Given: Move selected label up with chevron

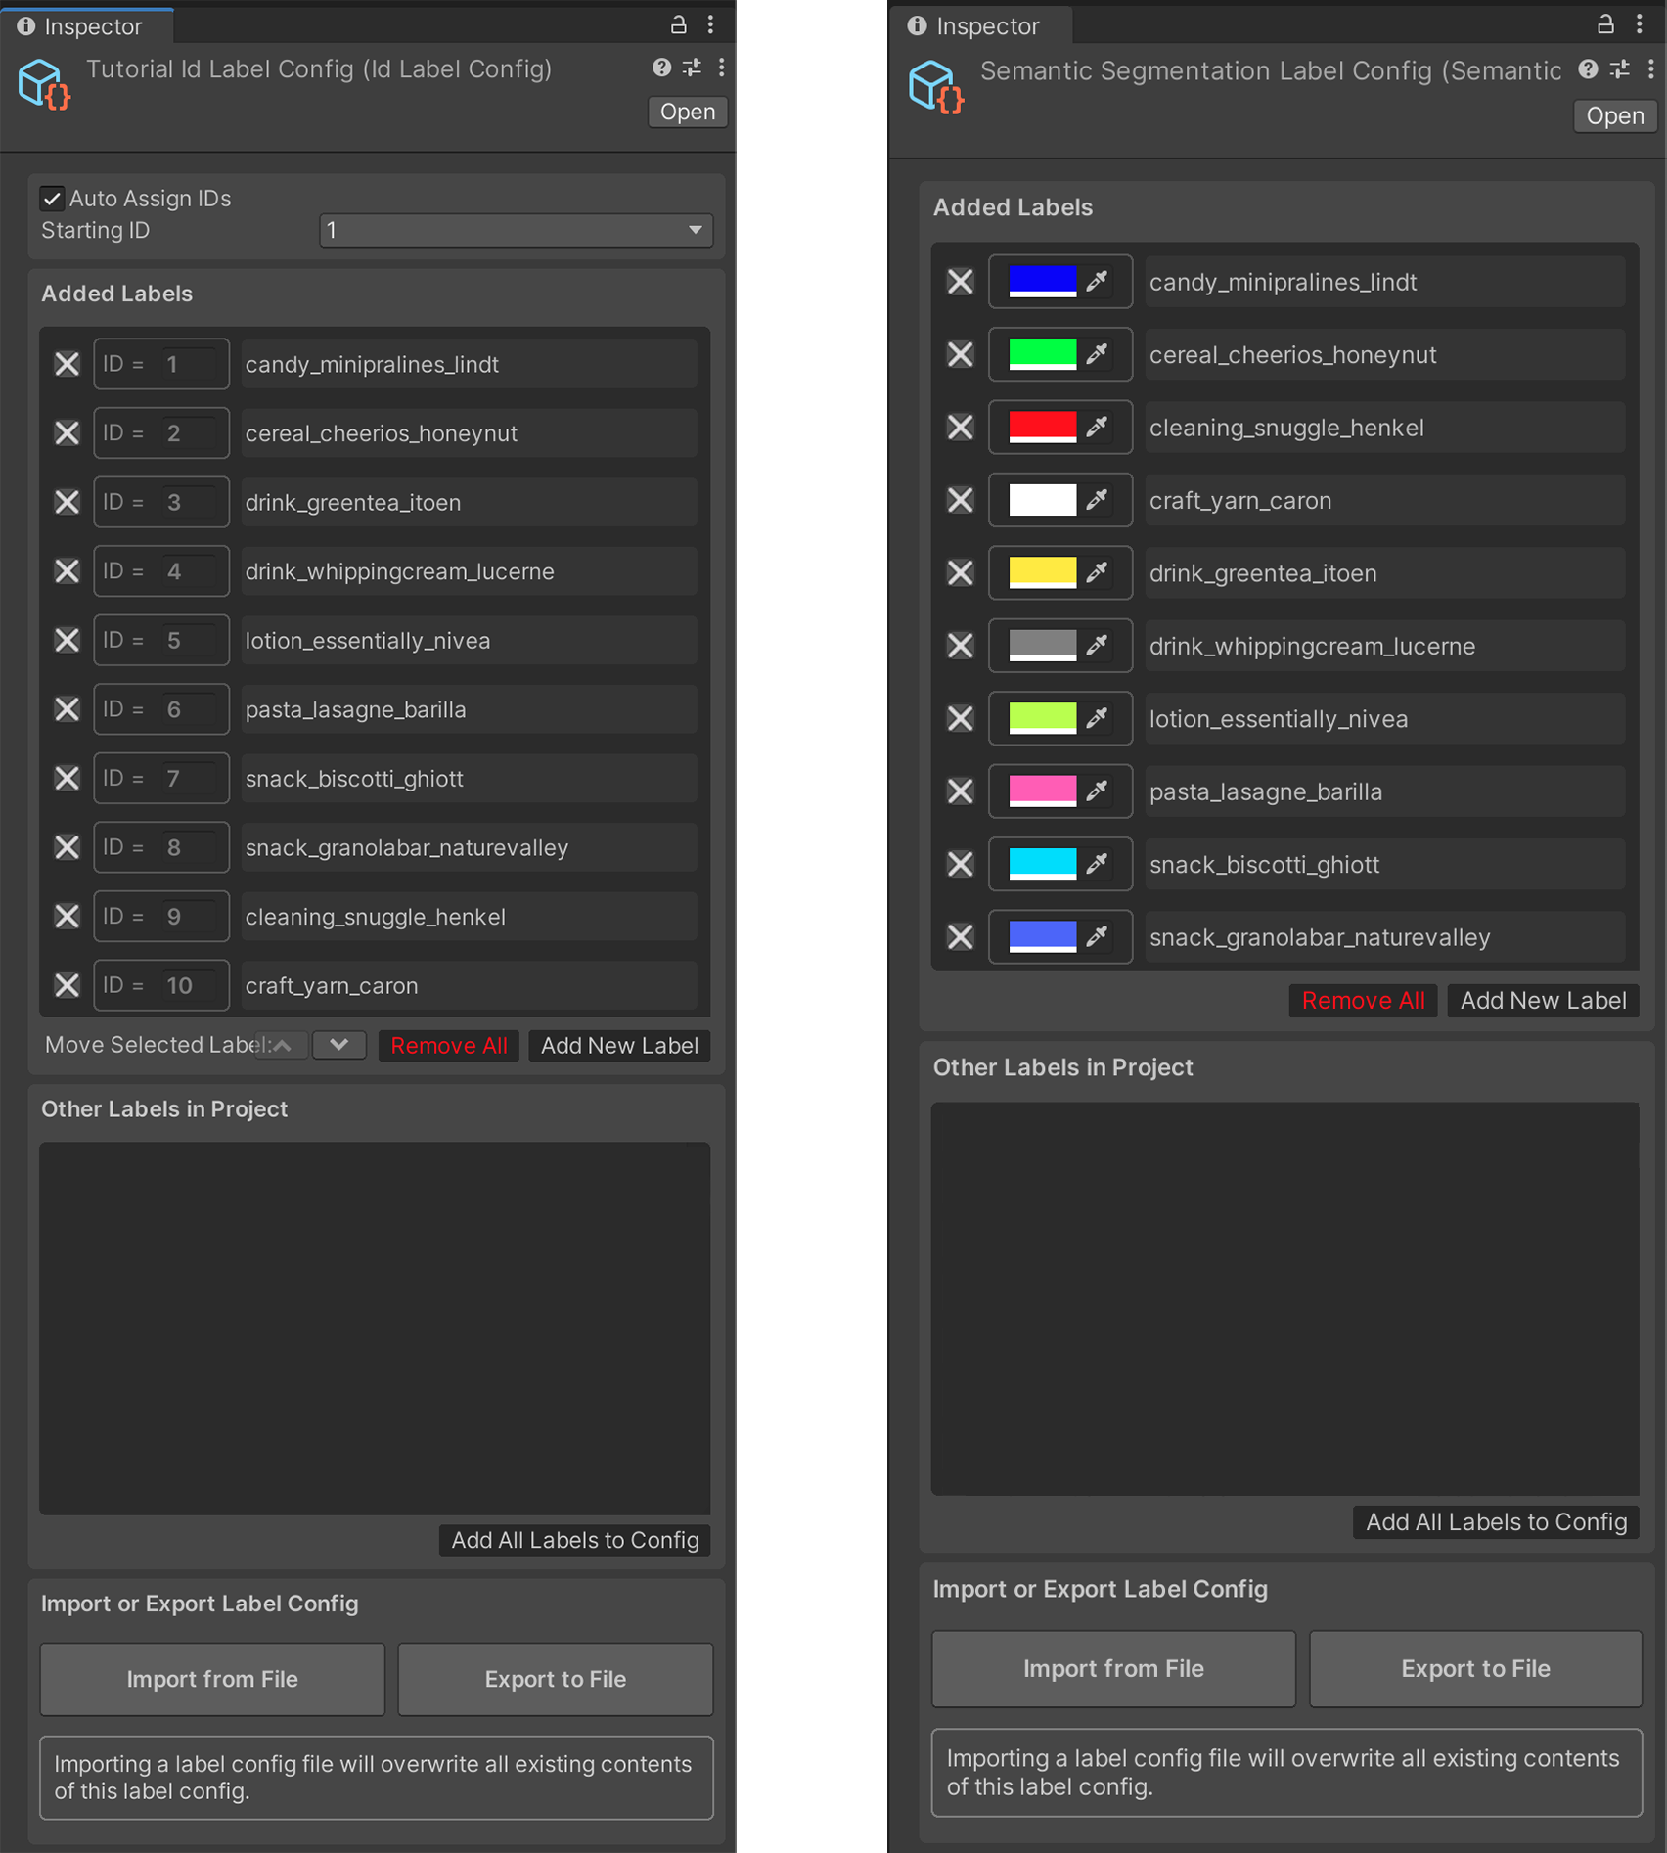Looking at the screenshot, I should click(x=283, y=1045).
